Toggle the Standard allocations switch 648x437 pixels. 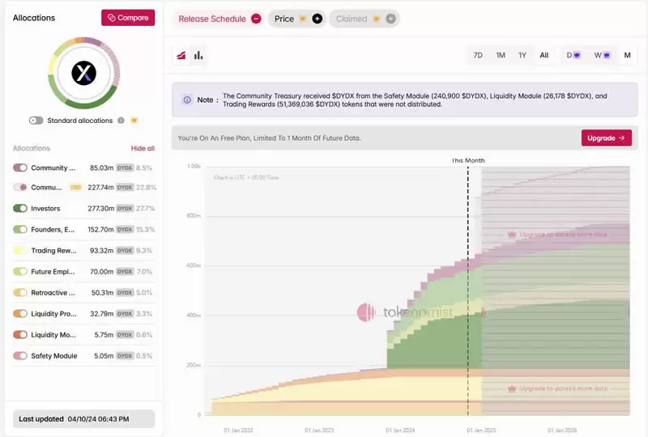(x=36, y=121)
